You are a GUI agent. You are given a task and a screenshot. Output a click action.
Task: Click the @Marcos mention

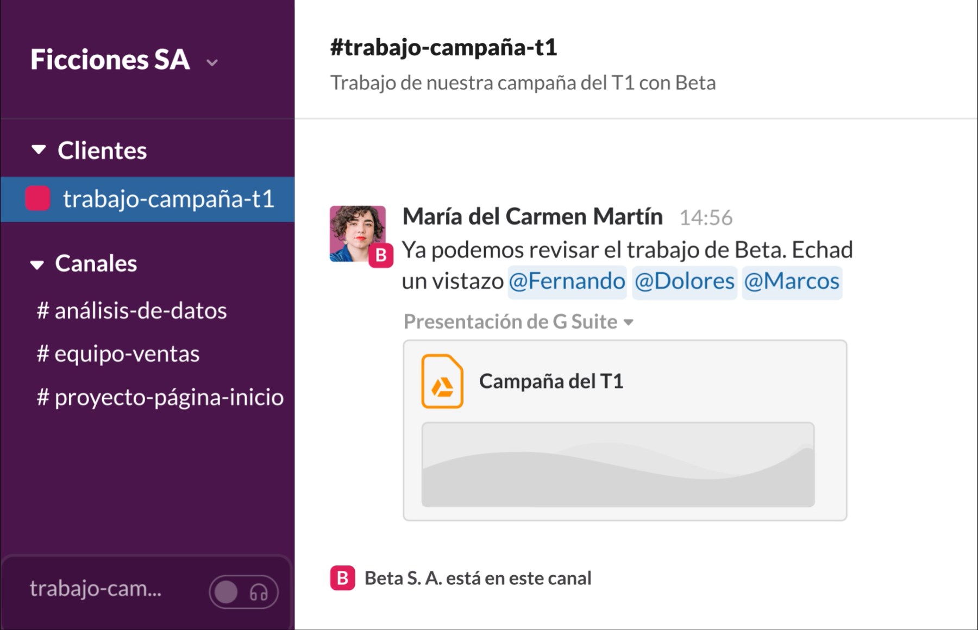(x=791, y=282)
